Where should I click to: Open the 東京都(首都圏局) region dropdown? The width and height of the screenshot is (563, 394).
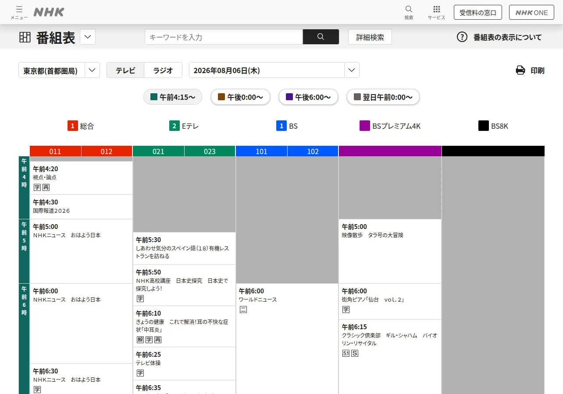pos(59,70)
